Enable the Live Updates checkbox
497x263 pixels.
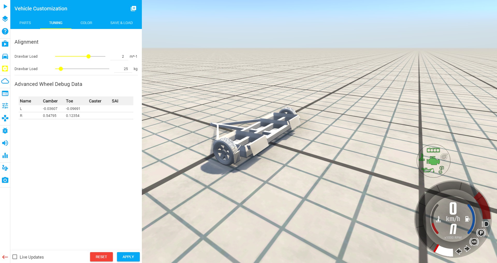[15, 257]
